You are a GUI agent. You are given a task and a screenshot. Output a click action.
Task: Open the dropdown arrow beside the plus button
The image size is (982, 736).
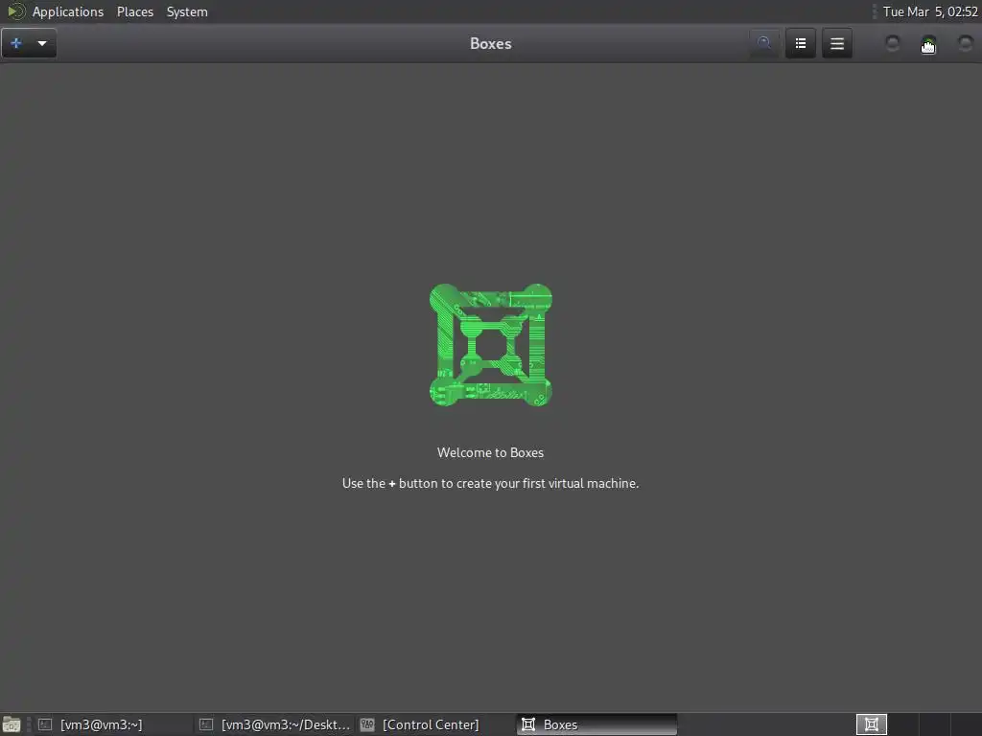[x=42, y=43]
